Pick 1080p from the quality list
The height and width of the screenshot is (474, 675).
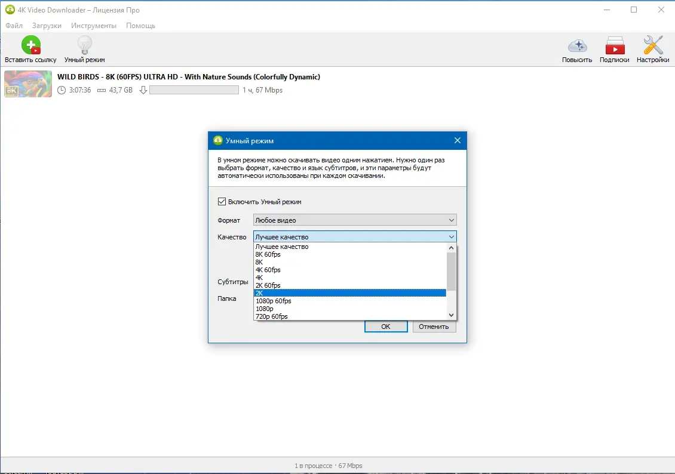pos(350,309)
